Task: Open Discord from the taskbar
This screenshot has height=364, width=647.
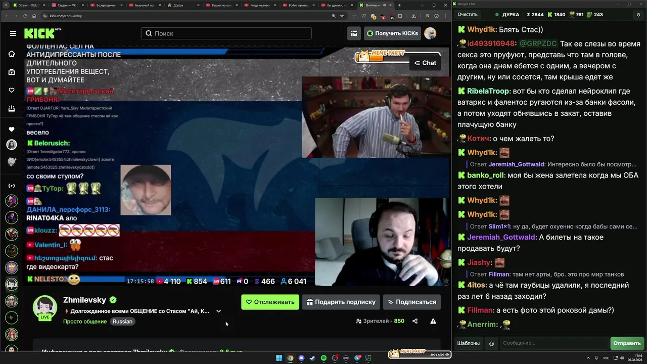Action: pyautogui.click(x=302, y=358)
